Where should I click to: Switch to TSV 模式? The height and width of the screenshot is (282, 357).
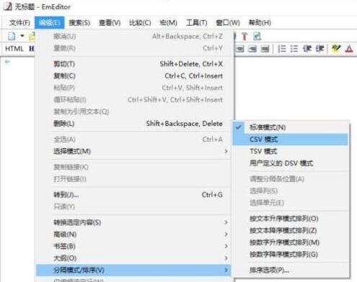(291, 151)
